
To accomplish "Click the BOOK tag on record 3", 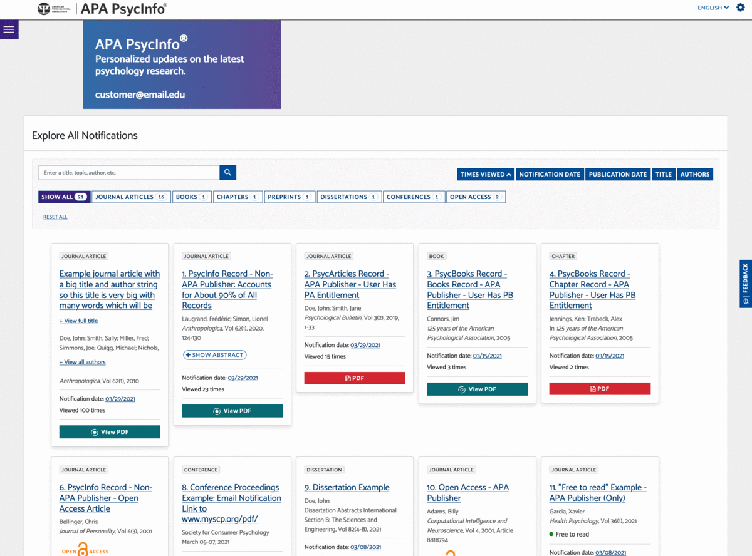I will 437,256.
